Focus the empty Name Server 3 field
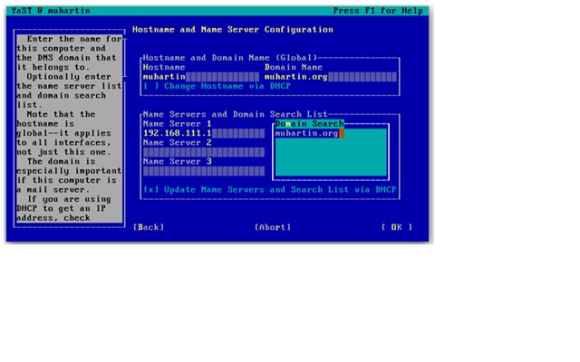The height and width of the screenshot is (362, 580). 204,171
